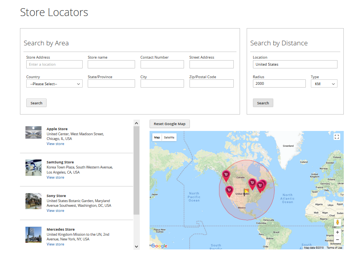Switch map to Satellite view

[x=169, y=138]
